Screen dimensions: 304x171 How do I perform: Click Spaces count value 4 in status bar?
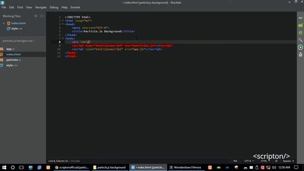click(x=293, y=161)
